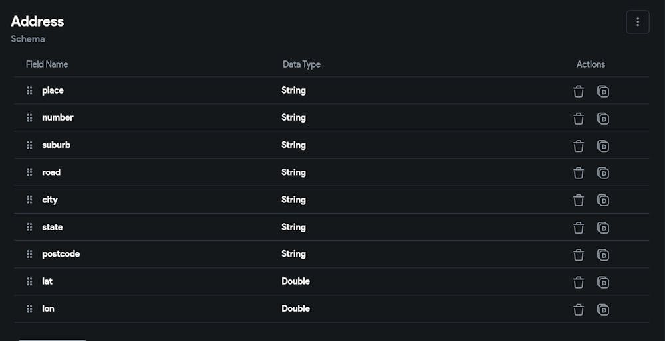The image size is (665, 341).
Task: Delete the number field
Action: (x=579, y=118)
